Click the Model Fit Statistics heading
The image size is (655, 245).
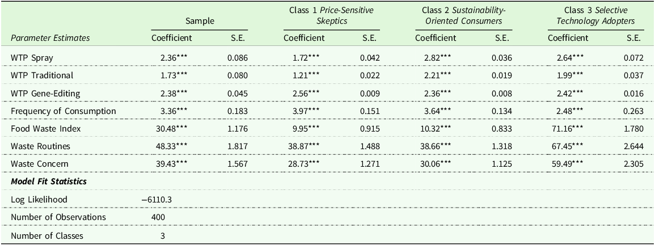tap(48, 181)
